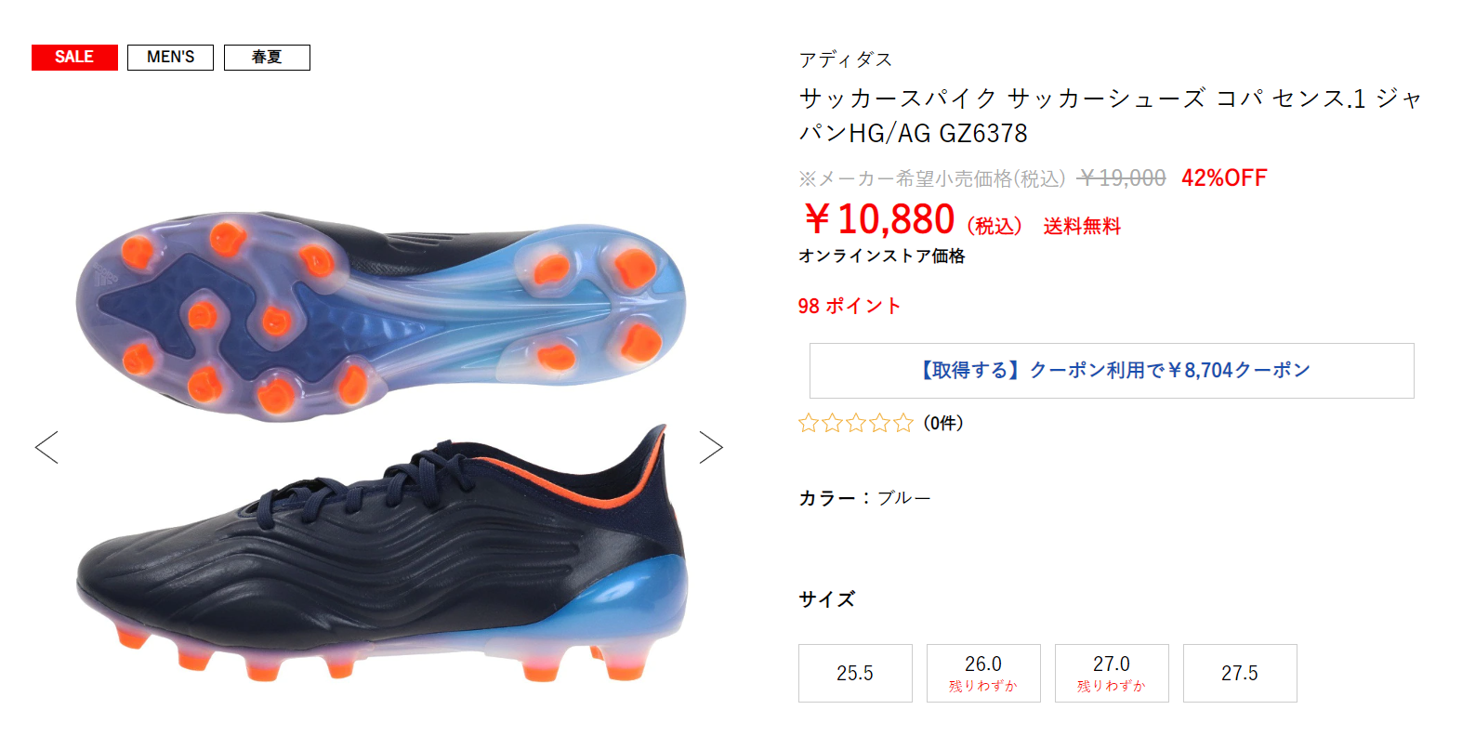Select size 27.5
The height and width of the screenshot is (736, 1462).
(1240, 673)
